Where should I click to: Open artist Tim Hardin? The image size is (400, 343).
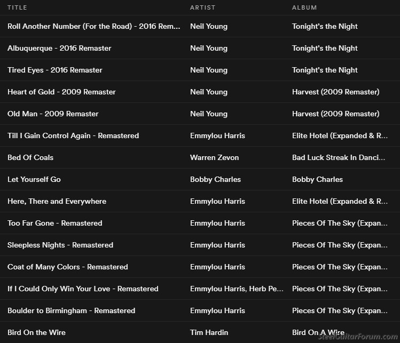209,332
